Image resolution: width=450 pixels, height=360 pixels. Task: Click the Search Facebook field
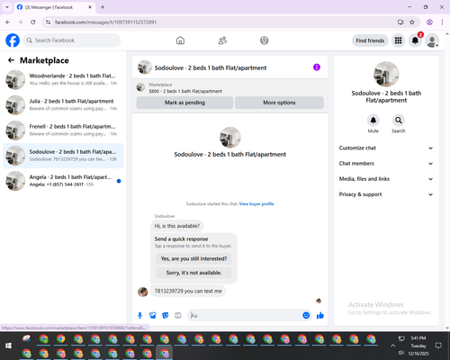coord(72,40)
